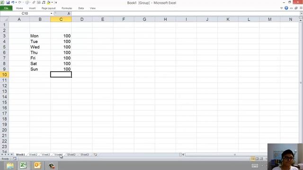This screenshot has width=303, height=170.
Task: Open the Data ribbon tab
Action: coord(81,8)
